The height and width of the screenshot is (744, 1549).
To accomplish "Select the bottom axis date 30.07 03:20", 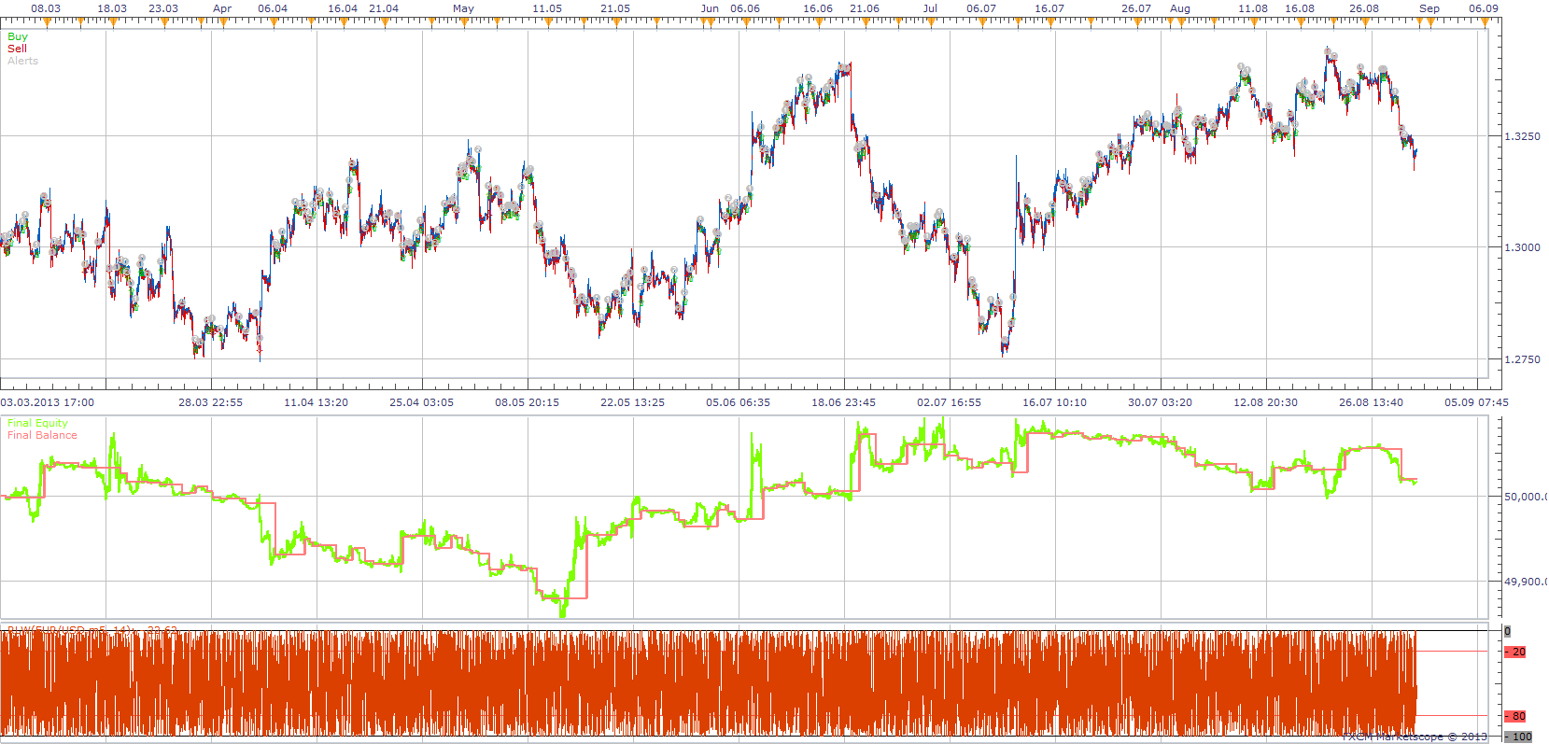I will point(1161,402).
